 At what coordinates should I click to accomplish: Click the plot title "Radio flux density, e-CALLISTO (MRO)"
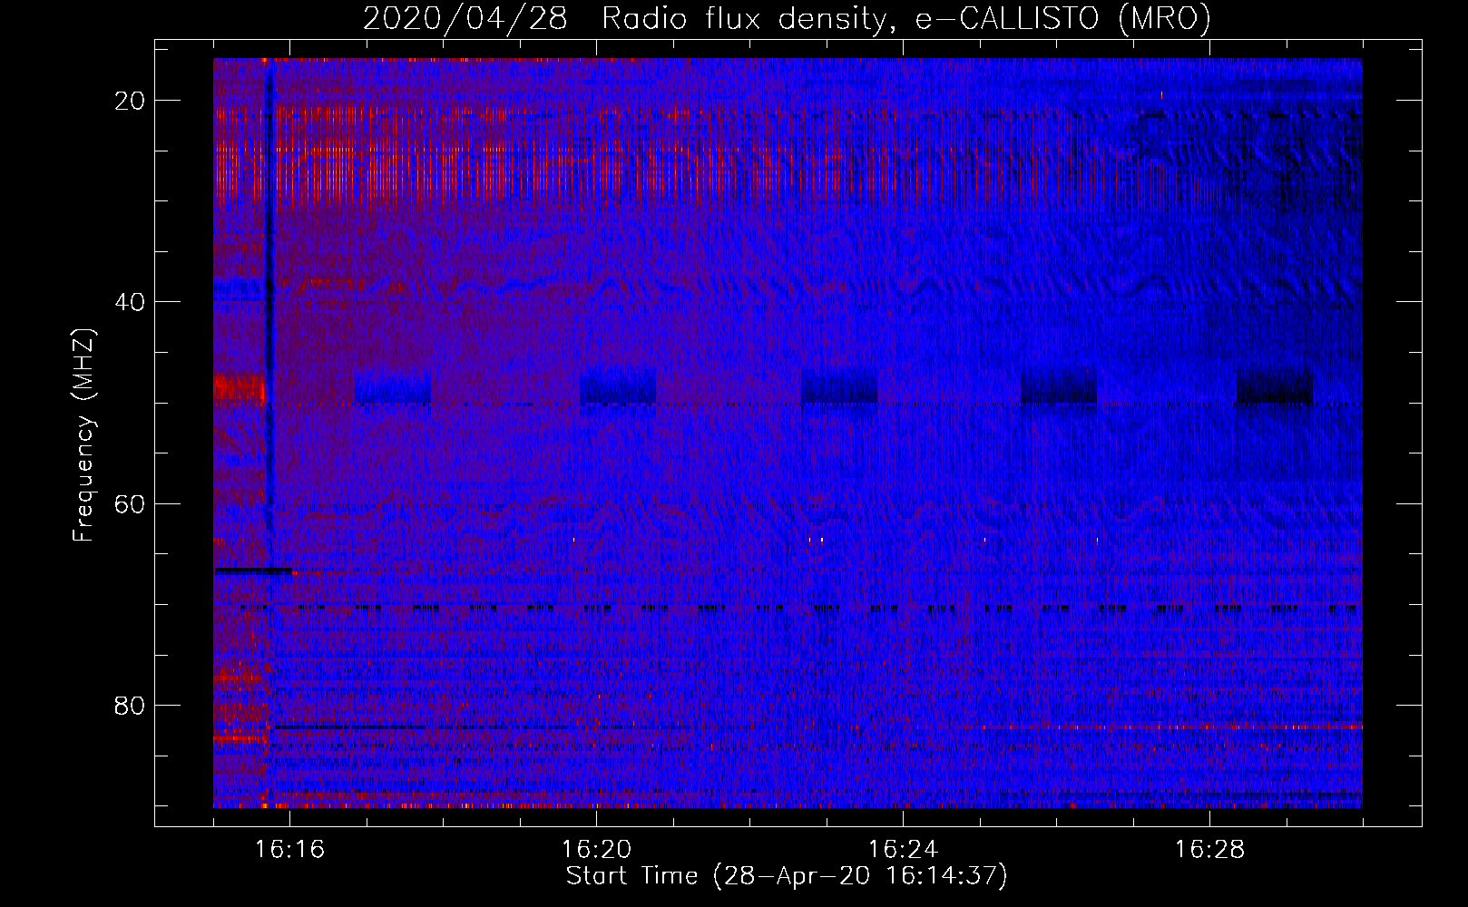pyautogui.click(x=905, y=18)
